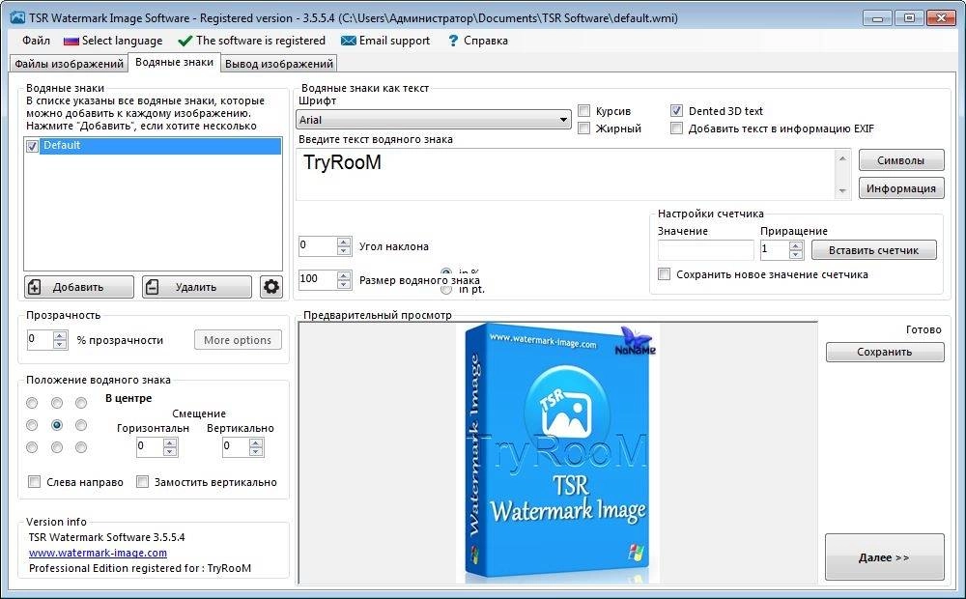Open the Справка menu

(x=486, y=41)
